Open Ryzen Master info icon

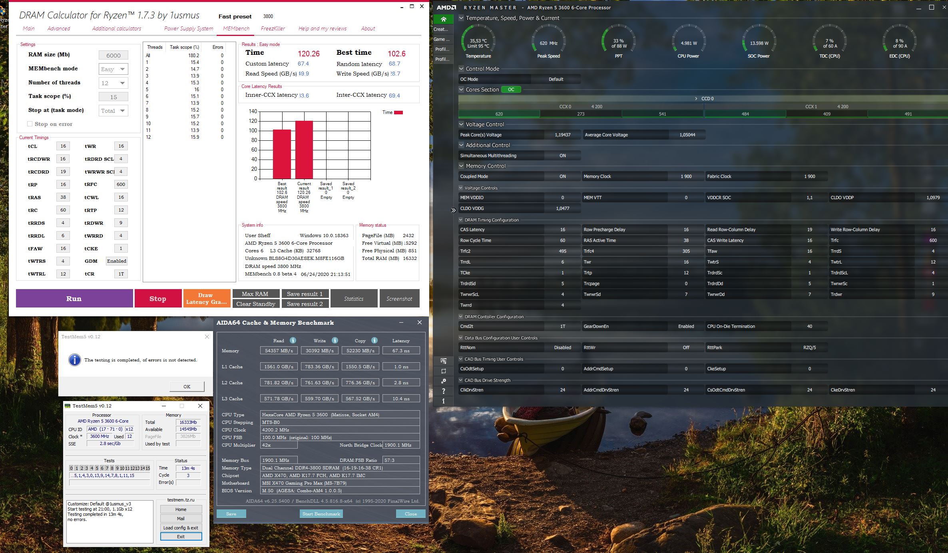(x=443, y=401)
